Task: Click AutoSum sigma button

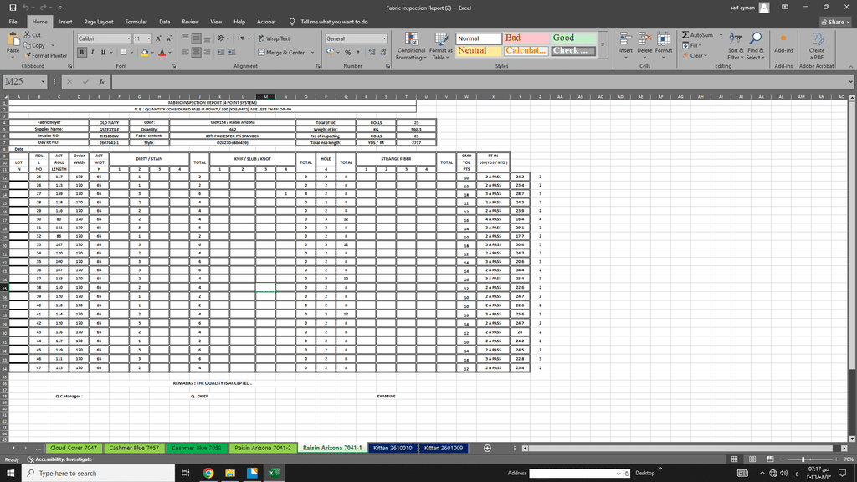Action: coord(697,35)
